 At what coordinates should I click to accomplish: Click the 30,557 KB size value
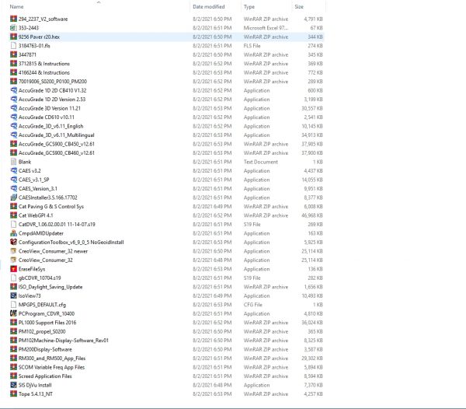tap(312, 108)
